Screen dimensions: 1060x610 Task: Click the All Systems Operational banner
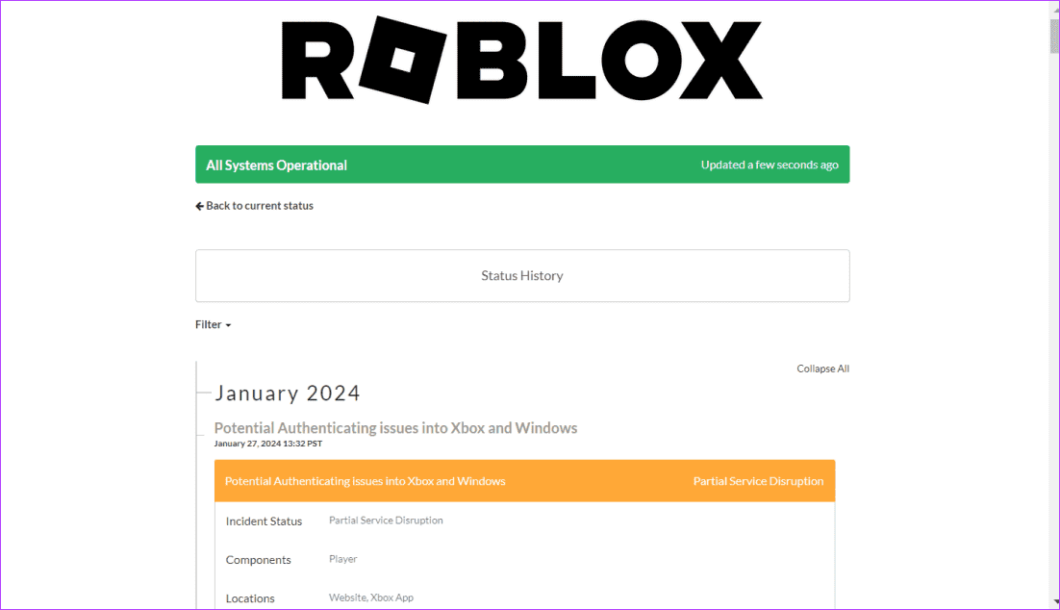(522, 165)
